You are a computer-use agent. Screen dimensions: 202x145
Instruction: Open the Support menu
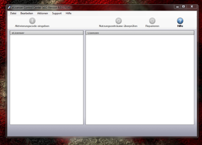(x=57, y=13)
